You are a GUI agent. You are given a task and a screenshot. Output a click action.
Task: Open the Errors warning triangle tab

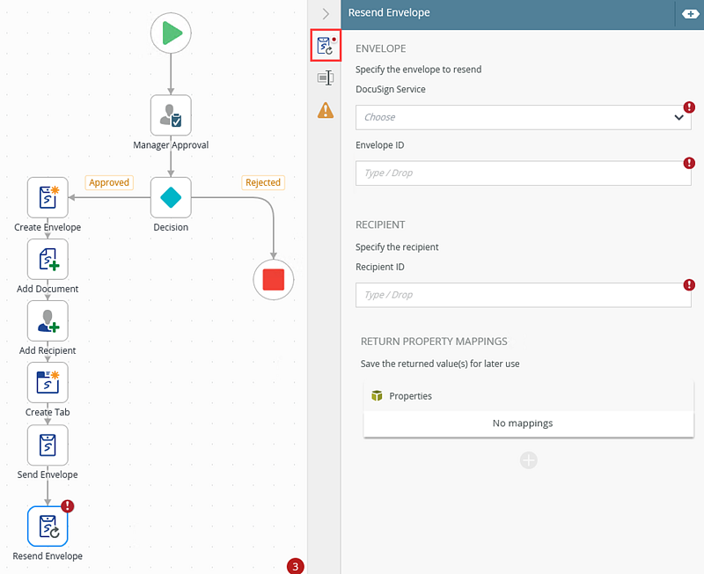pos(326,110)
